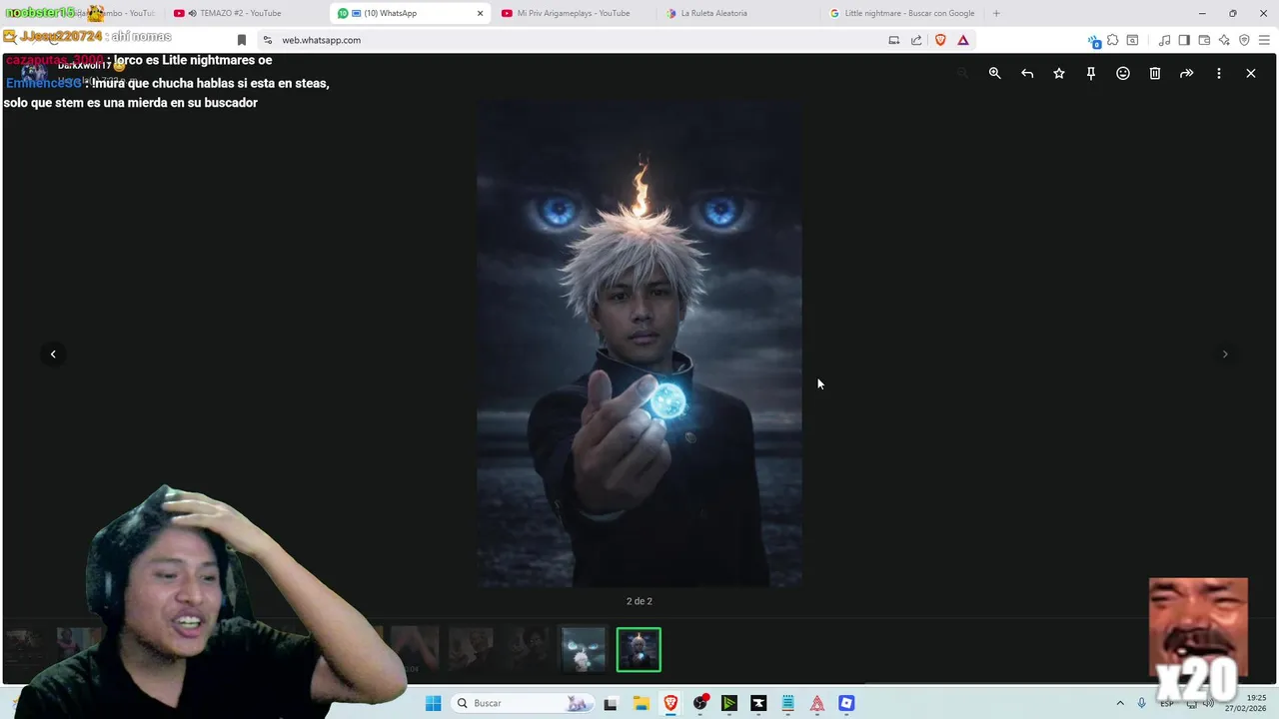Image resolution: width=1279 pixels, height=719 pixels.
Task: Toggle the browser sidebar panel
Action: pos(1184,40)
